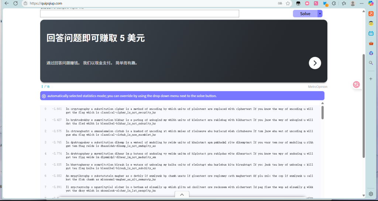
Task: Open the browser settings and more menu
Action: 362,3
